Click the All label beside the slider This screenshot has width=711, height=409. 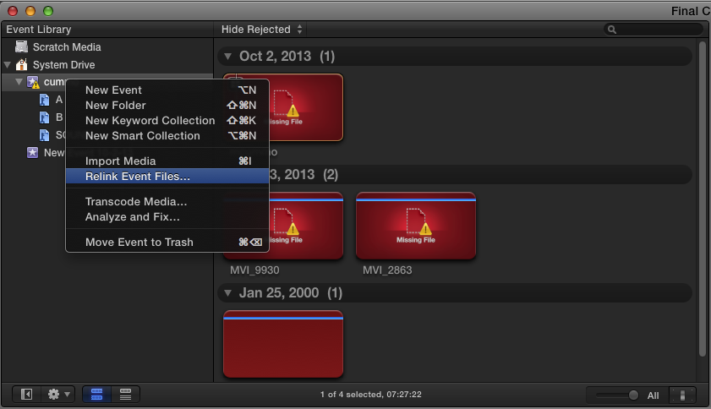coord(653,395)
